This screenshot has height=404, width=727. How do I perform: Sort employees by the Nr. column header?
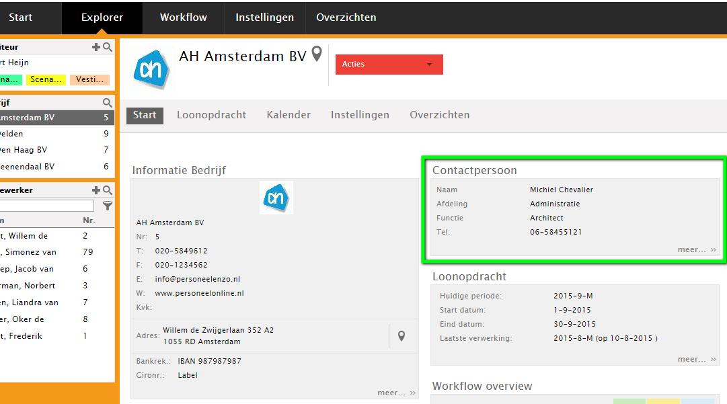89,220
